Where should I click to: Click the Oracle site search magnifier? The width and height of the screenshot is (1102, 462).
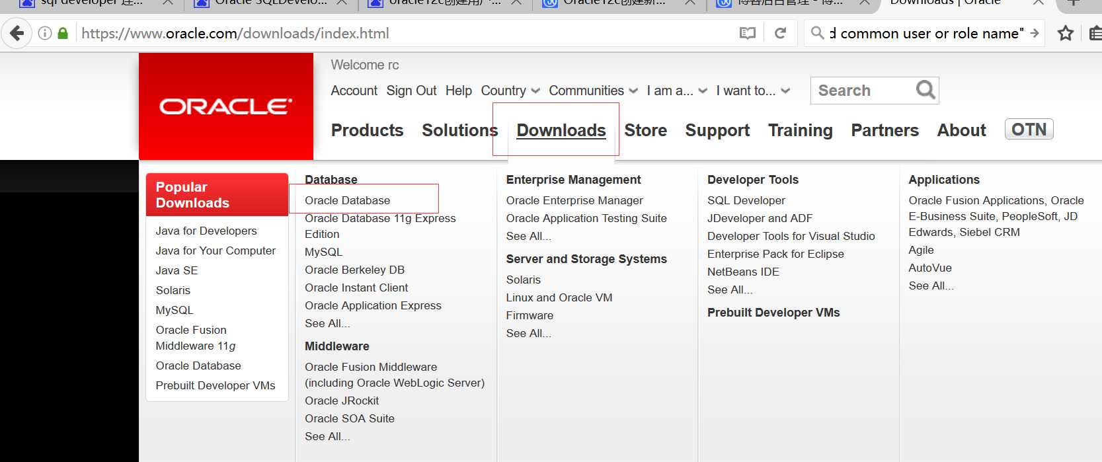(925, 90)
